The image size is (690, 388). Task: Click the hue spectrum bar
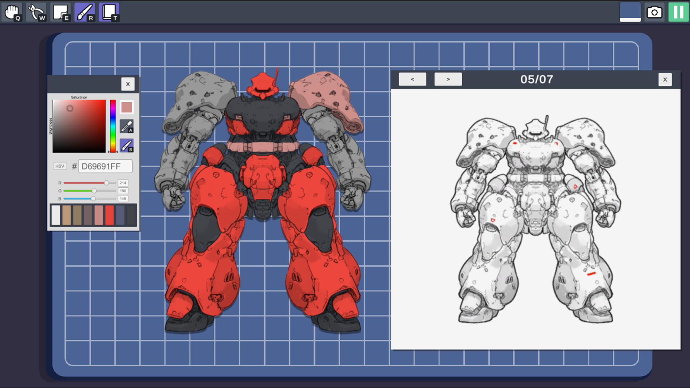click(113, 126)
